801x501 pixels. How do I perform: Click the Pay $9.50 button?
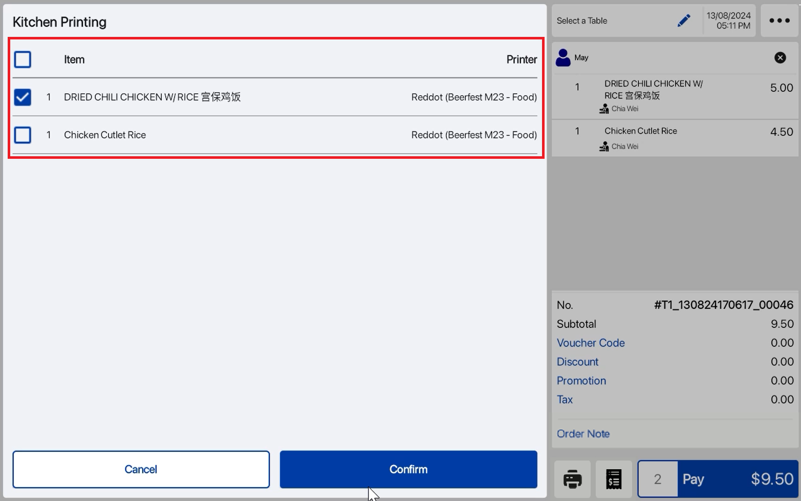click(738, 479)
